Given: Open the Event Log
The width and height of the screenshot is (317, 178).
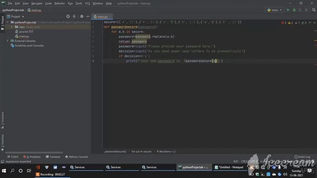Looking at the screenshot, I should coord(302,157).
